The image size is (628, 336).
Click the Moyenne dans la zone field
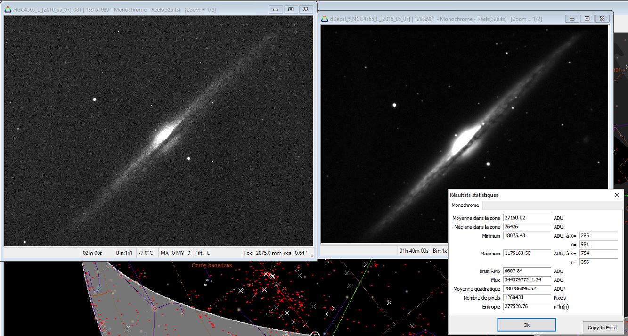point(527,218)
